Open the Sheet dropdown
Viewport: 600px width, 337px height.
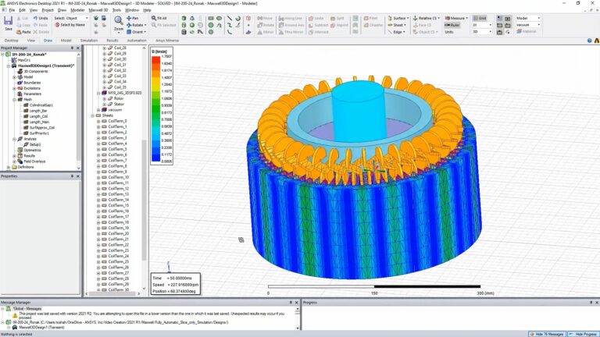tap(397, 25)
